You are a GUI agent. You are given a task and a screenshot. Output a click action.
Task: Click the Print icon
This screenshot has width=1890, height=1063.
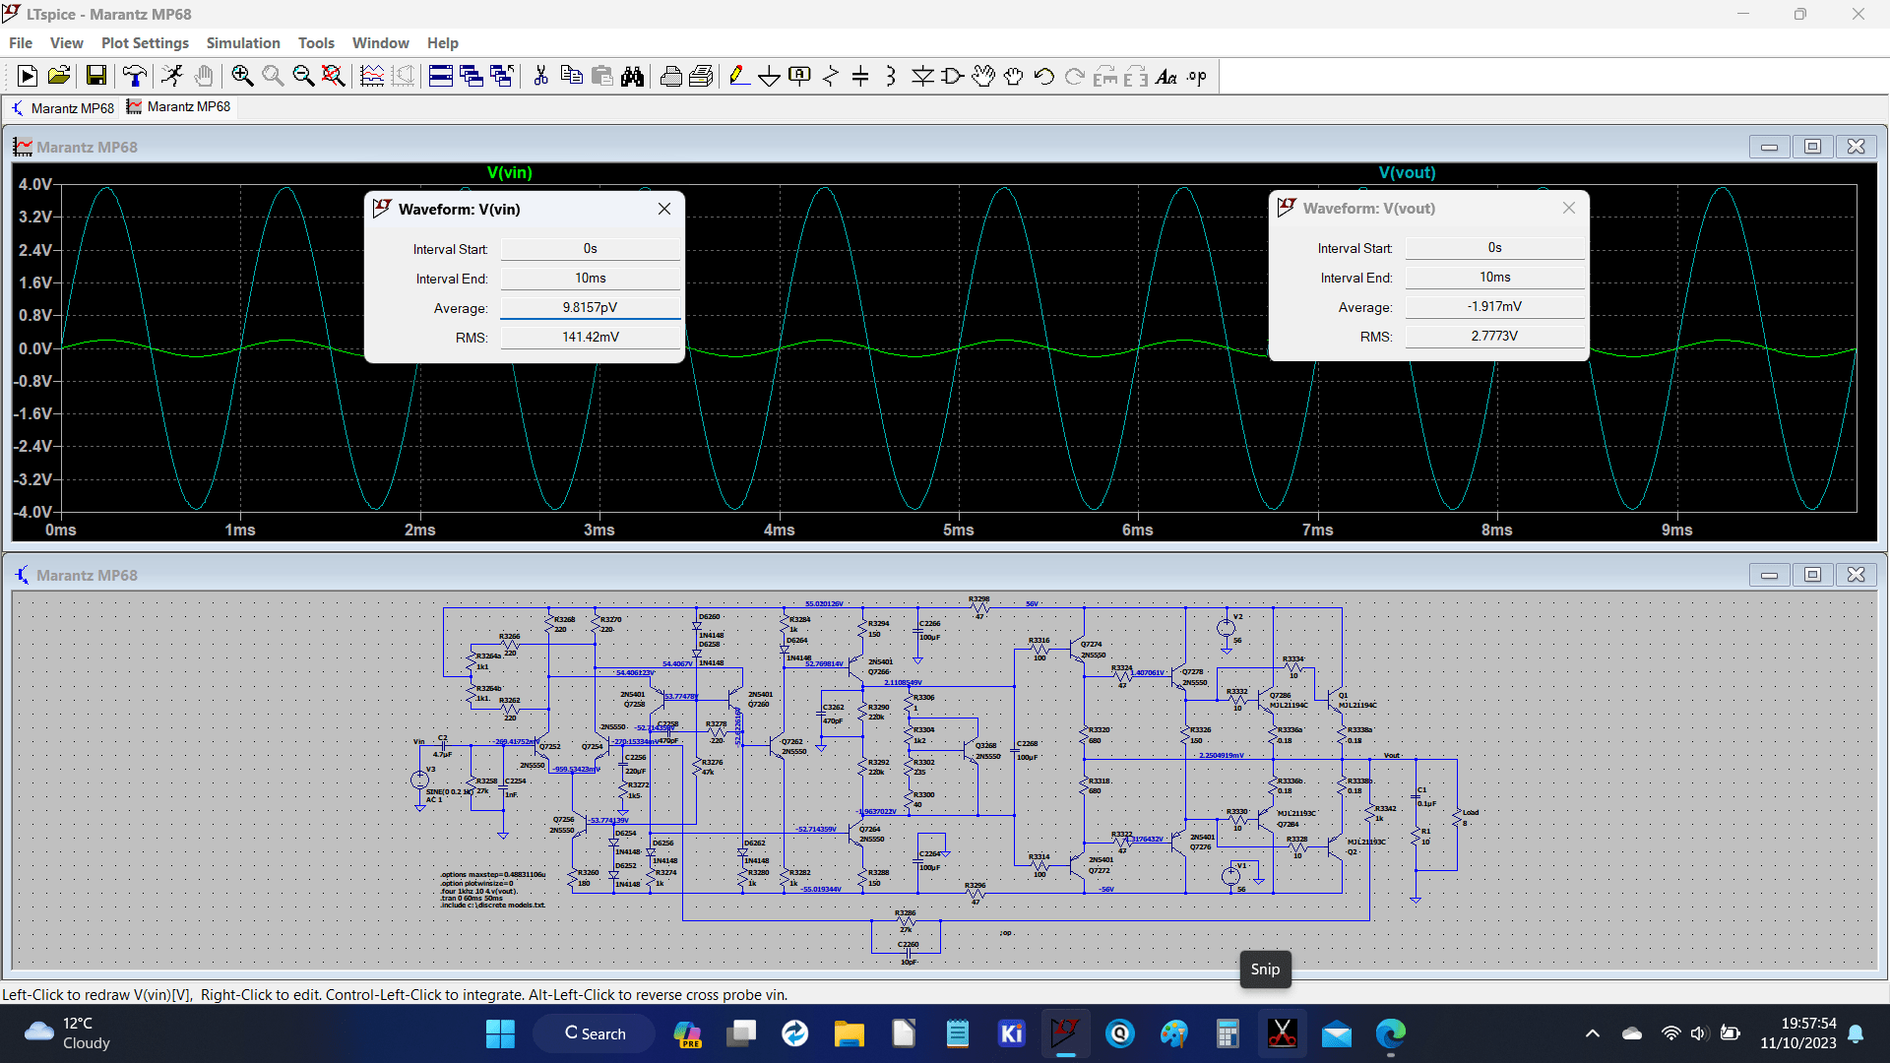pyautogui.click(x=671, y=76)
